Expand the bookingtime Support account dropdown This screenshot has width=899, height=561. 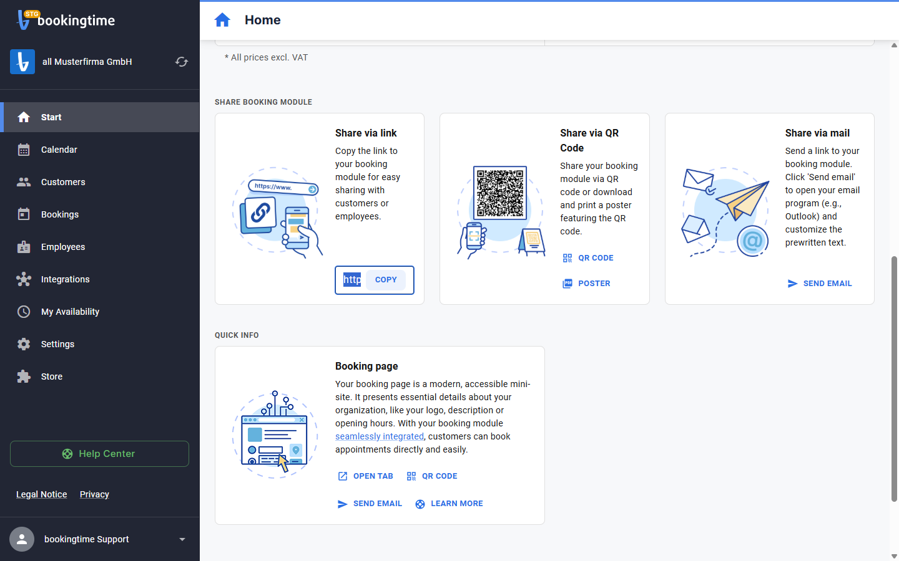tap(182, 539)
